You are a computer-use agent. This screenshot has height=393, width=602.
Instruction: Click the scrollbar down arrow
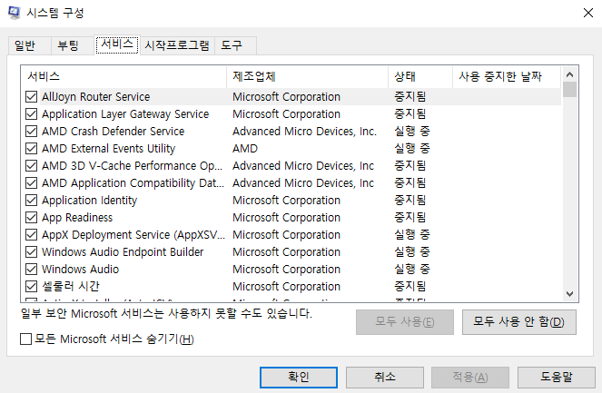tap(569, 294)
